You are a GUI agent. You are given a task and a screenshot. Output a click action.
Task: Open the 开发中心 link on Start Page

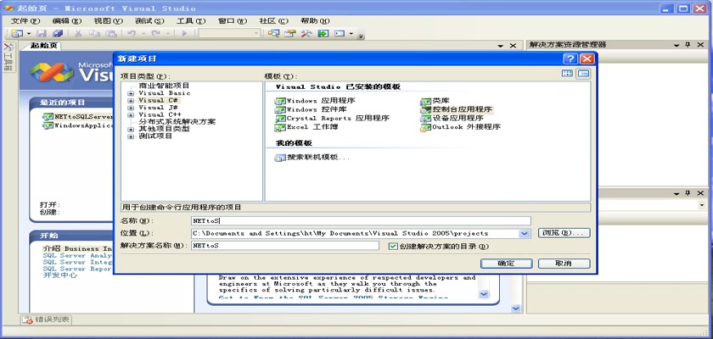click(60, 275)
